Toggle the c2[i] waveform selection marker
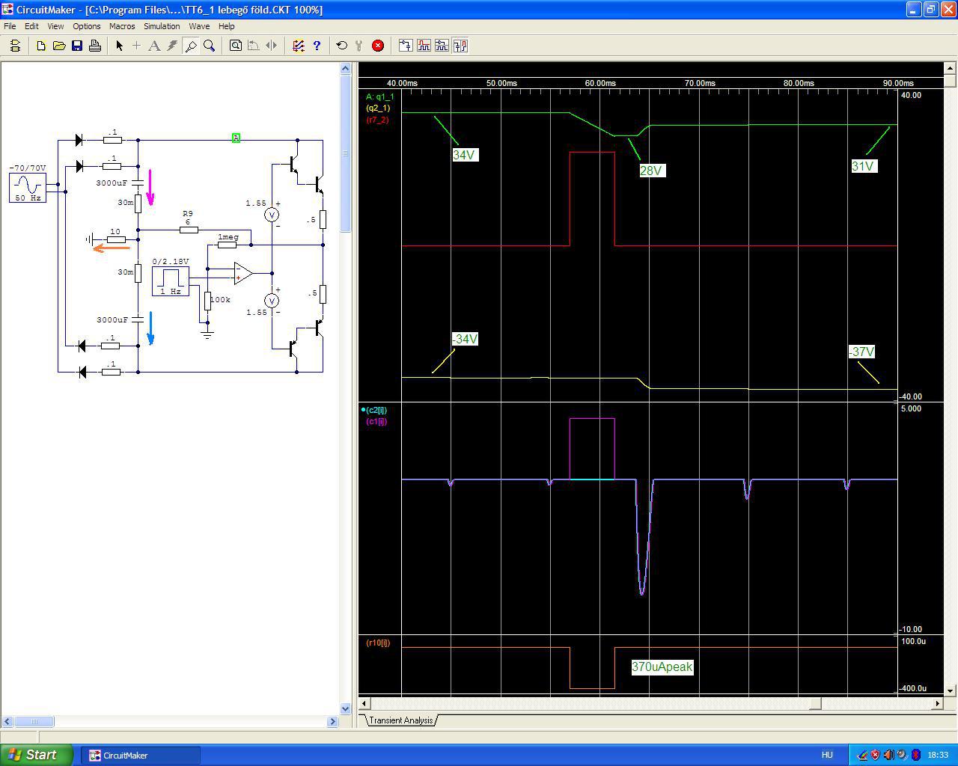This screenshot has height=766, width=958. pos(363,410)
